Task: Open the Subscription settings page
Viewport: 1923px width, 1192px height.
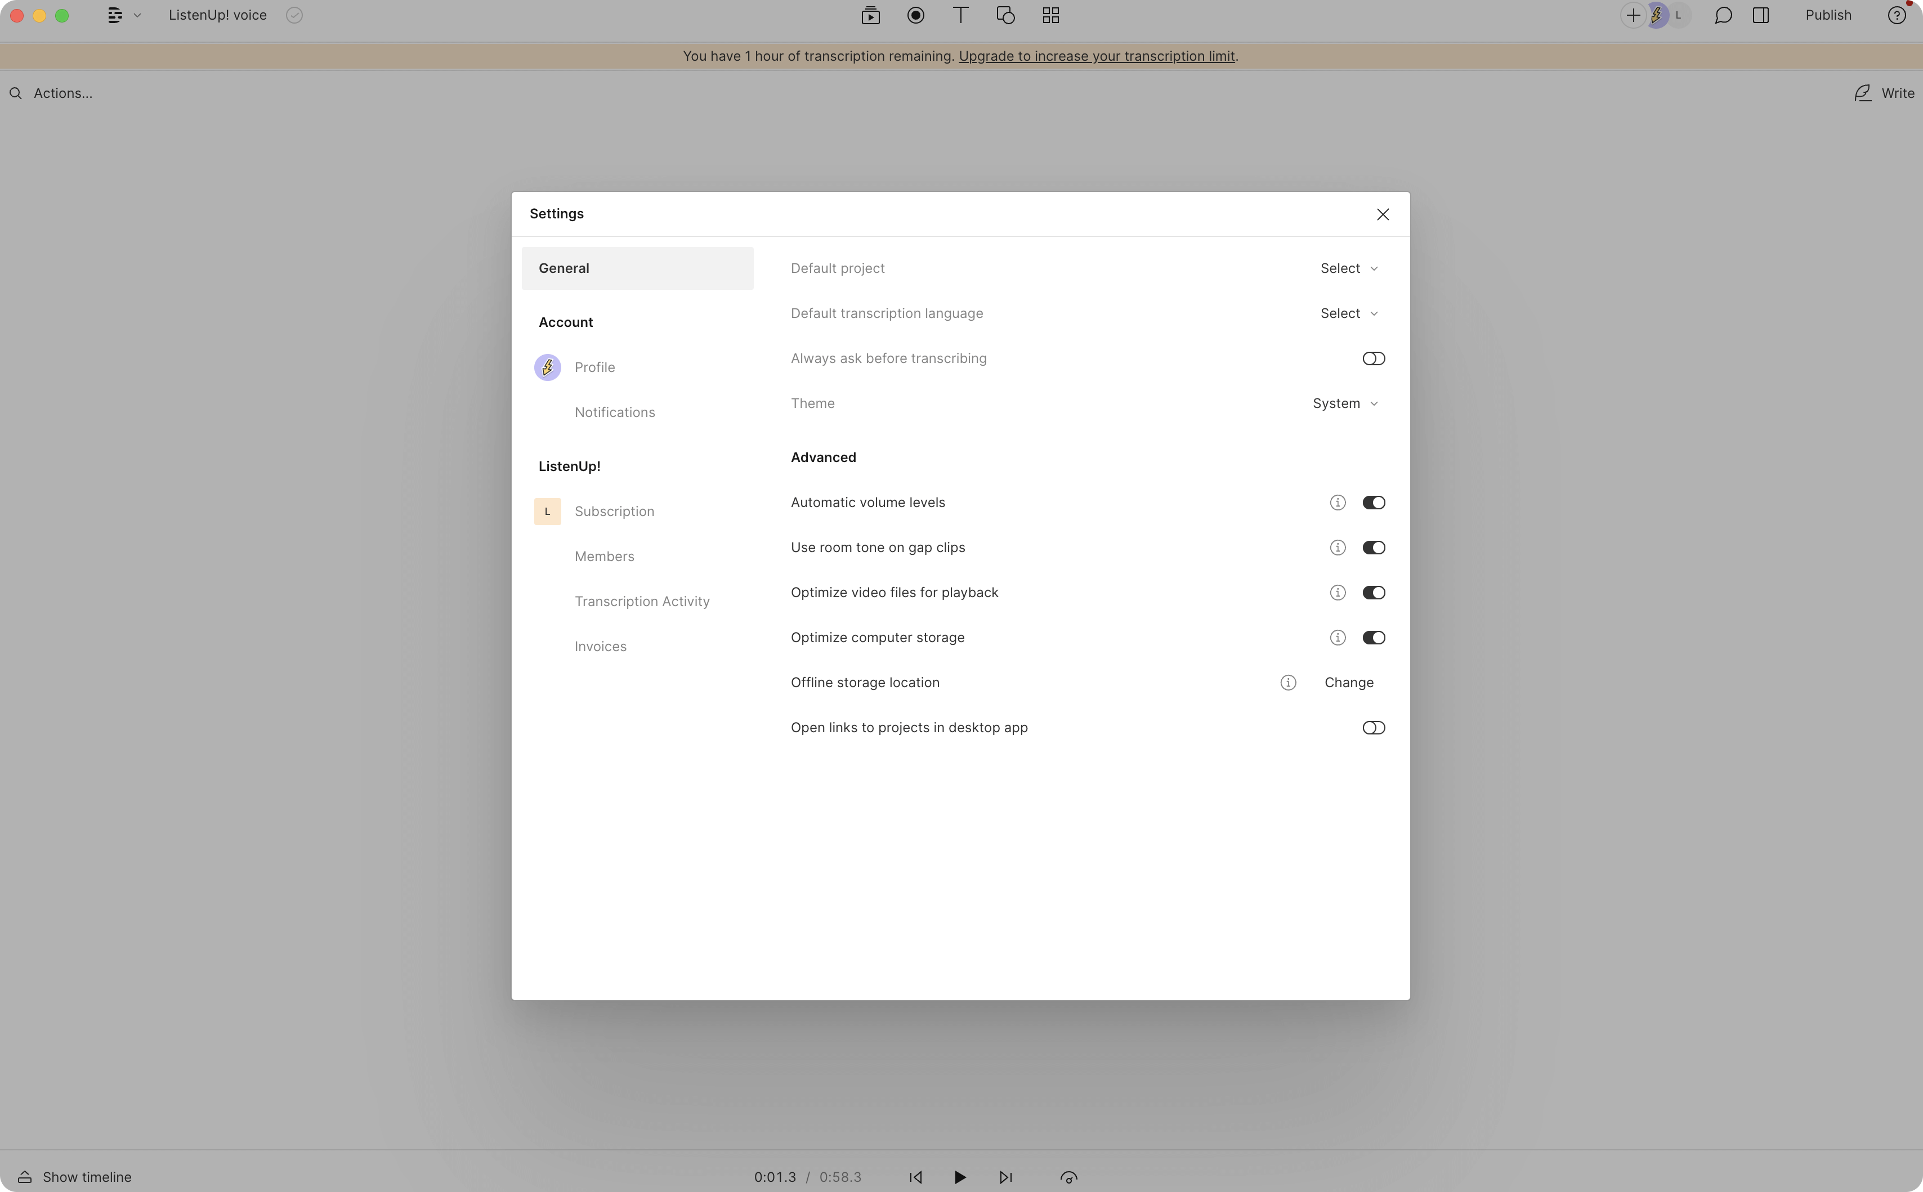Action: [614, 512]
